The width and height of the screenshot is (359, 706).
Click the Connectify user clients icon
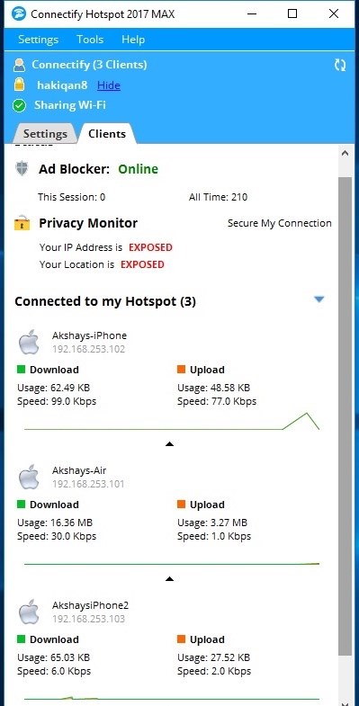pos(19,65)
